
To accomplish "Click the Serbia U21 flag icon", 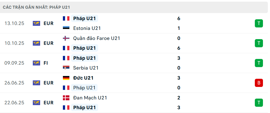I will coord(66,68).
